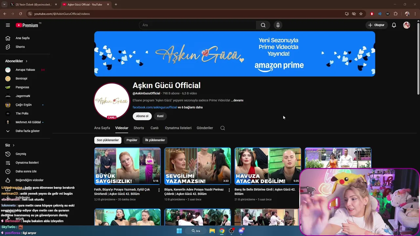This screenshot has width=420, height=236.
Task: Open the Oynatma listeleri channel tab
Action: pyautogui.click(x=178, y=128)
